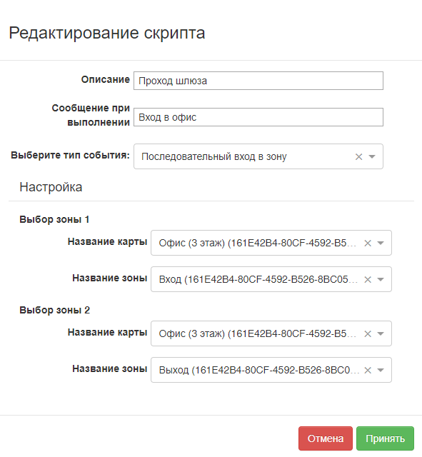422x457 pixels.
Task: Clear zone 2 zone name 'Выход' selection
Action: [368, 370]
